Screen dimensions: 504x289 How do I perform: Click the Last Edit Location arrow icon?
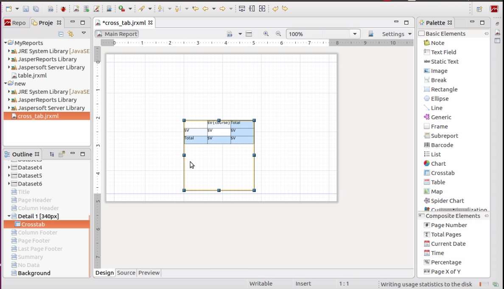coord(195,9)
